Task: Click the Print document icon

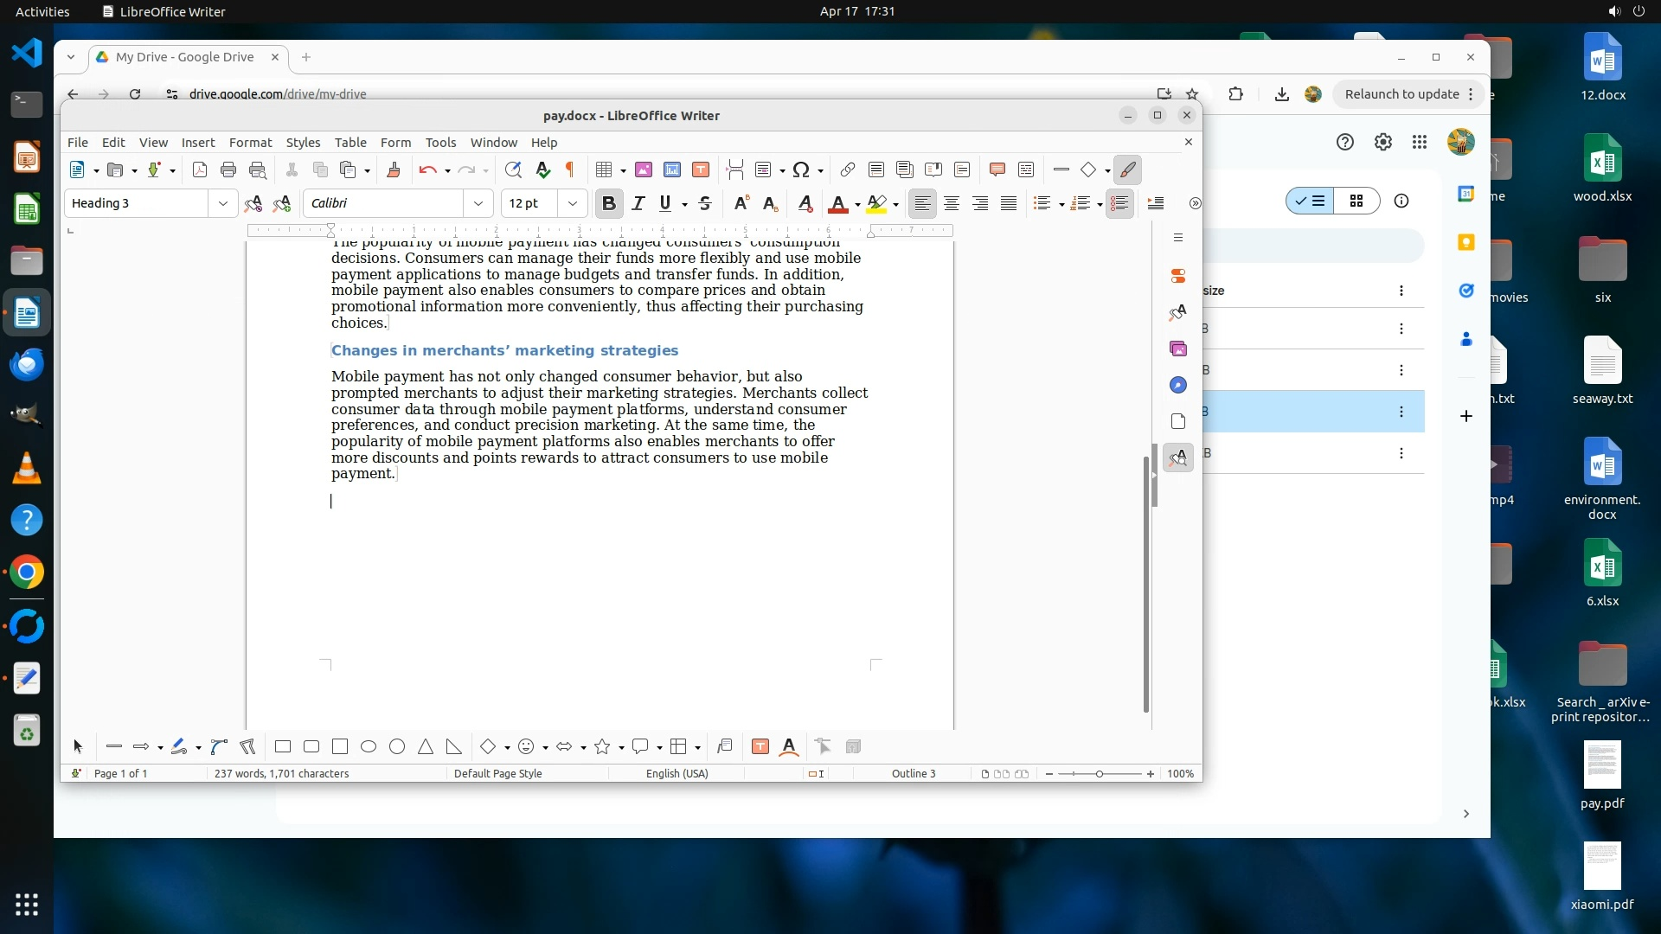Action: (x=228, y=170)
